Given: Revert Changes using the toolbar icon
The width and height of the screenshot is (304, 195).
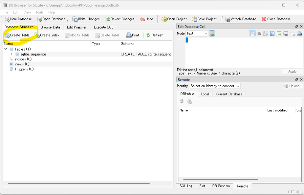Looking at the screenshot, I should (120, 19).
